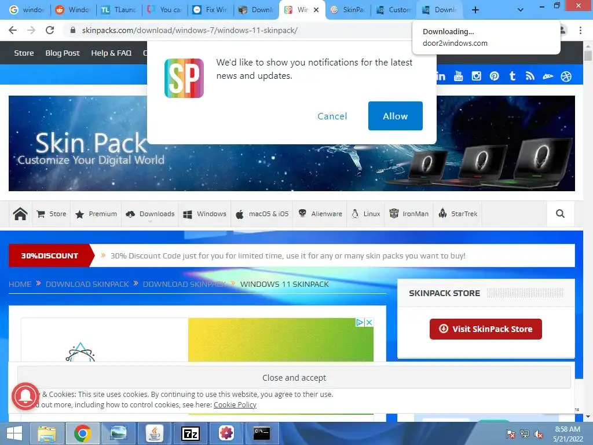Expand the tab search chevron

521,10
